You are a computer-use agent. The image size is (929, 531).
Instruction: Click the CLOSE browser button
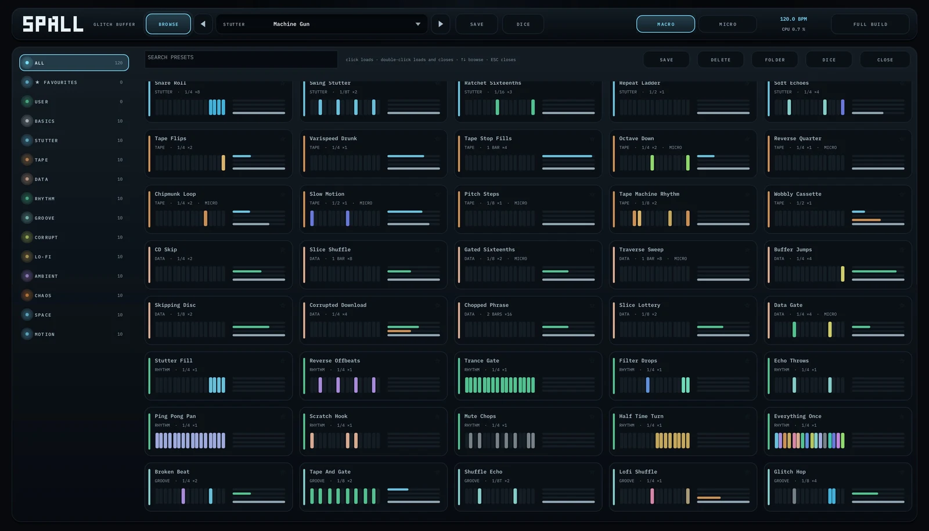click(x=885, y=60)
